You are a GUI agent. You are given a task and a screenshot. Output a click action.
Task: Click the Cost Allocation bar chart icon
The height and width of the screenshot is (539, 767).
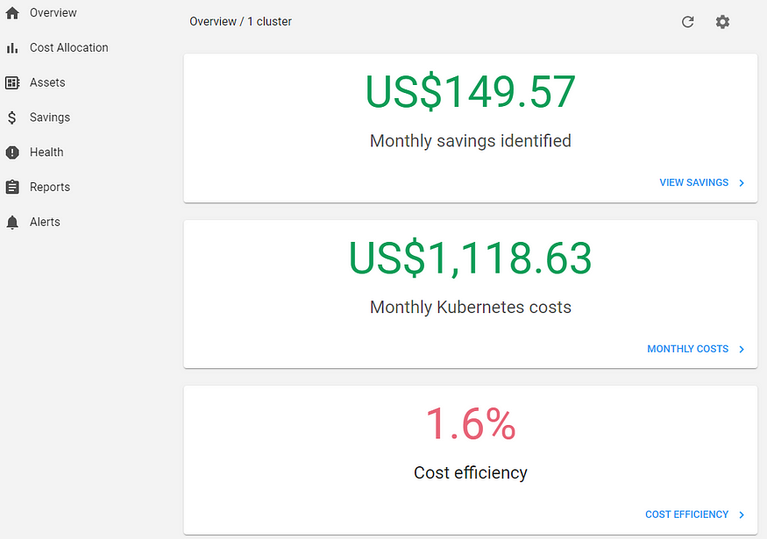pos(12,48)
